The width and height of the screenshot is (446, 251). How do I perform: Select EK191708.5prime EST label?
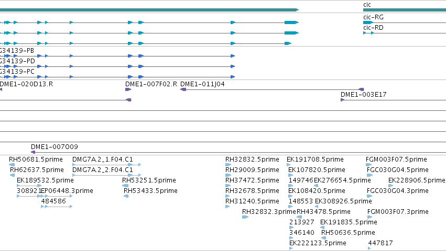click(315, 159)
